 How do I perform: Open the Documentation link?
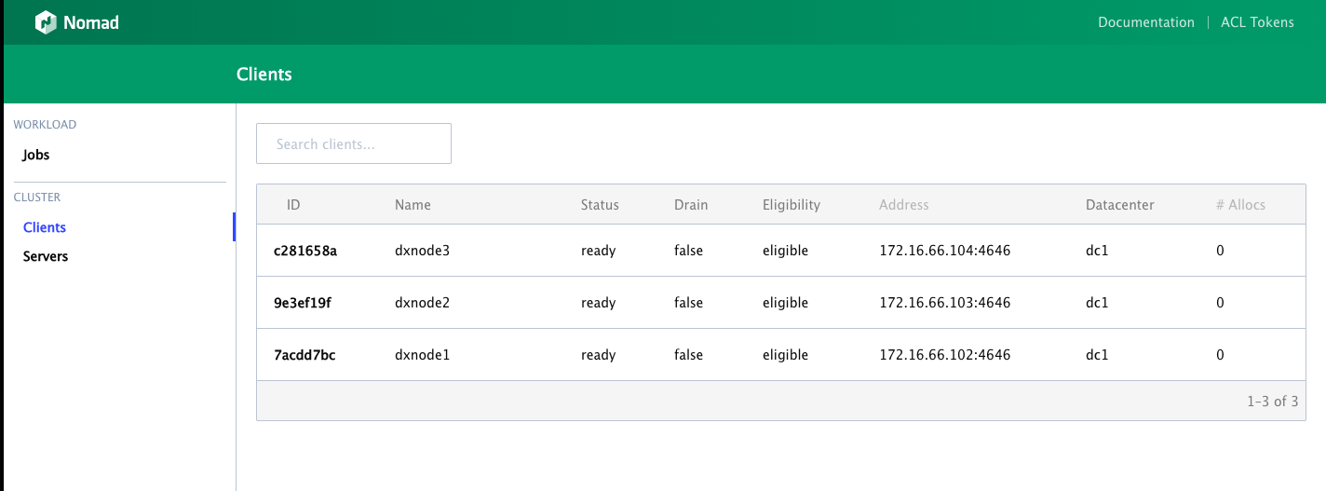pyautogui.click(x=1145, y=22)
